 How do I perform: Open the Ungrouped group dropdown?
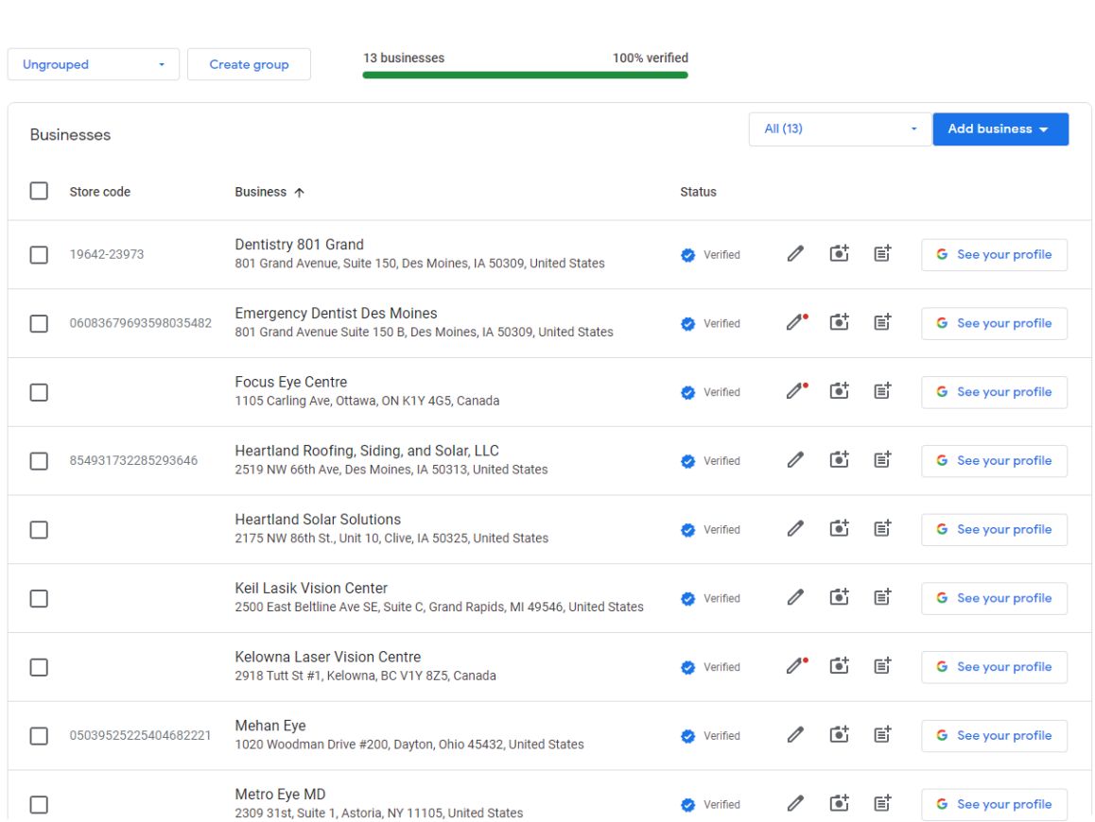94,64
